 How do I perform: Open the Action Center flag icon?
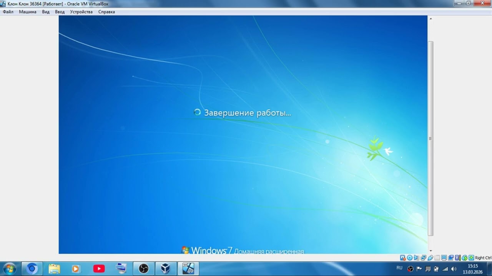(419, 269)
